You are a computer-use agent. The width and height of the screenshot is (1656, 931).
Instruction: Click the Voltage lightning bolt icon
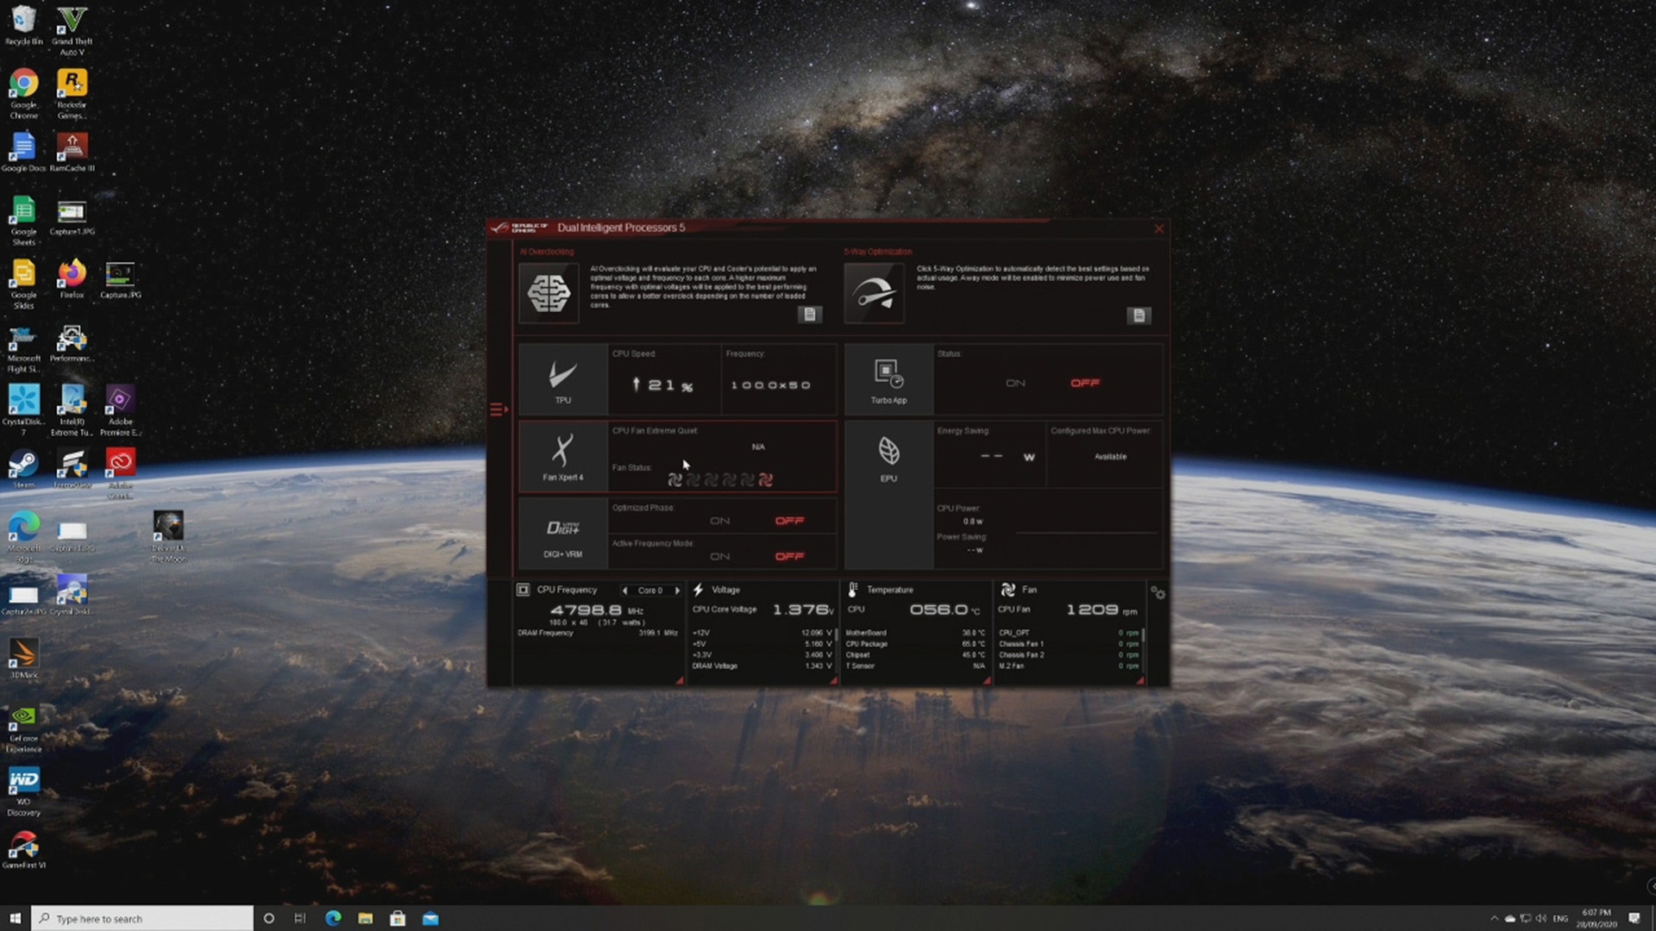(699, 590)
